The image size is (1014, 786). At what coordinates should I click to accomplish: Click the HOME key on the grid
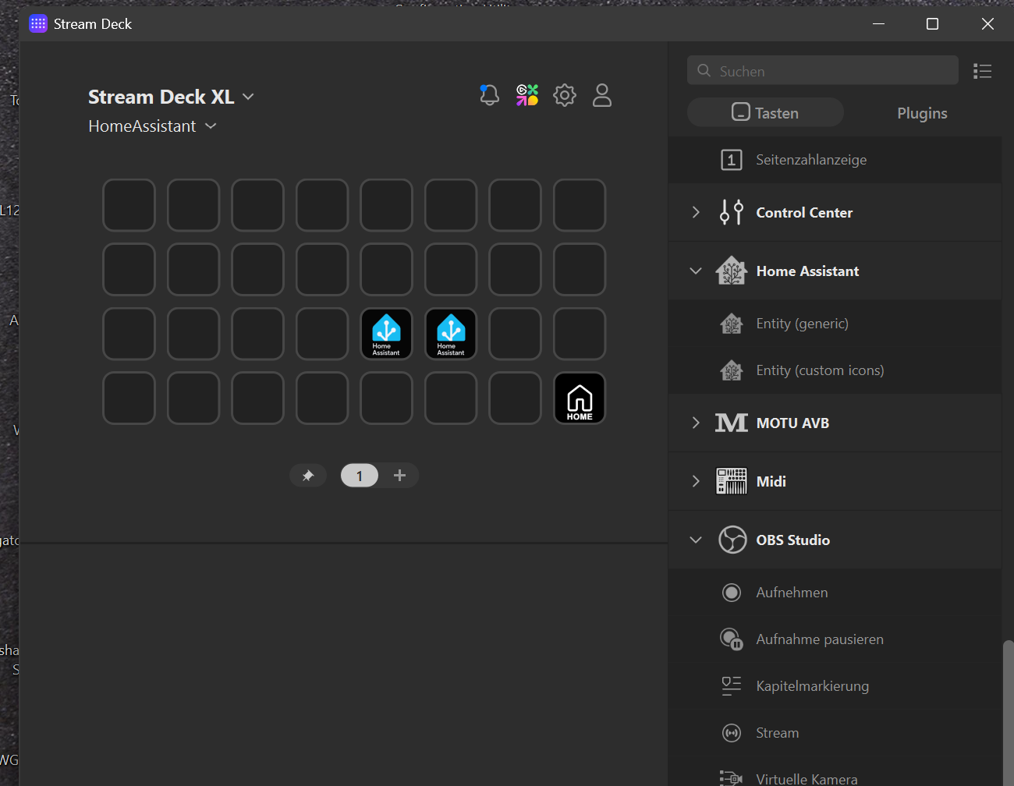pyautogui.click(x=580, y=398)
